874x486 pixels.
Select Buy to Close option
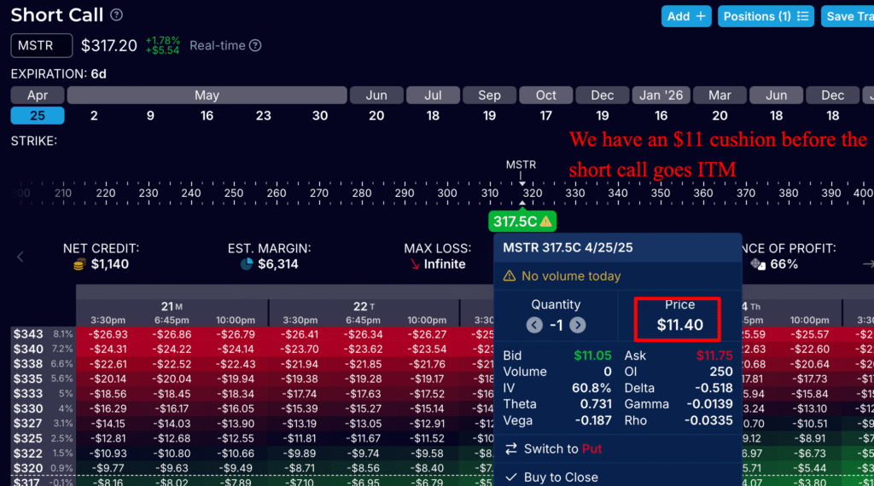point(561,477)
